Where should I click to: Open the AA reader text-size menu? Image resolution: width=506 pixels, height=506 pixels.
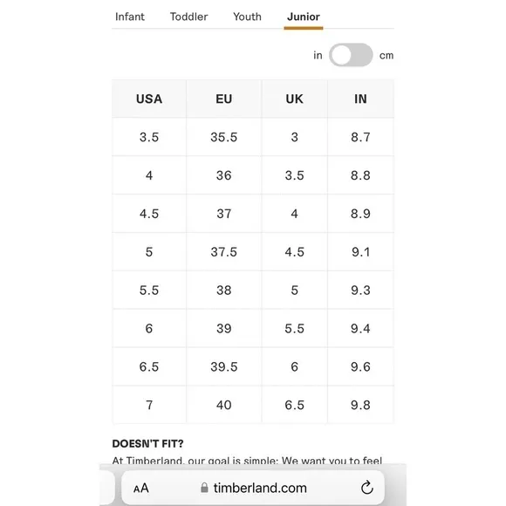tap(141, 488)
